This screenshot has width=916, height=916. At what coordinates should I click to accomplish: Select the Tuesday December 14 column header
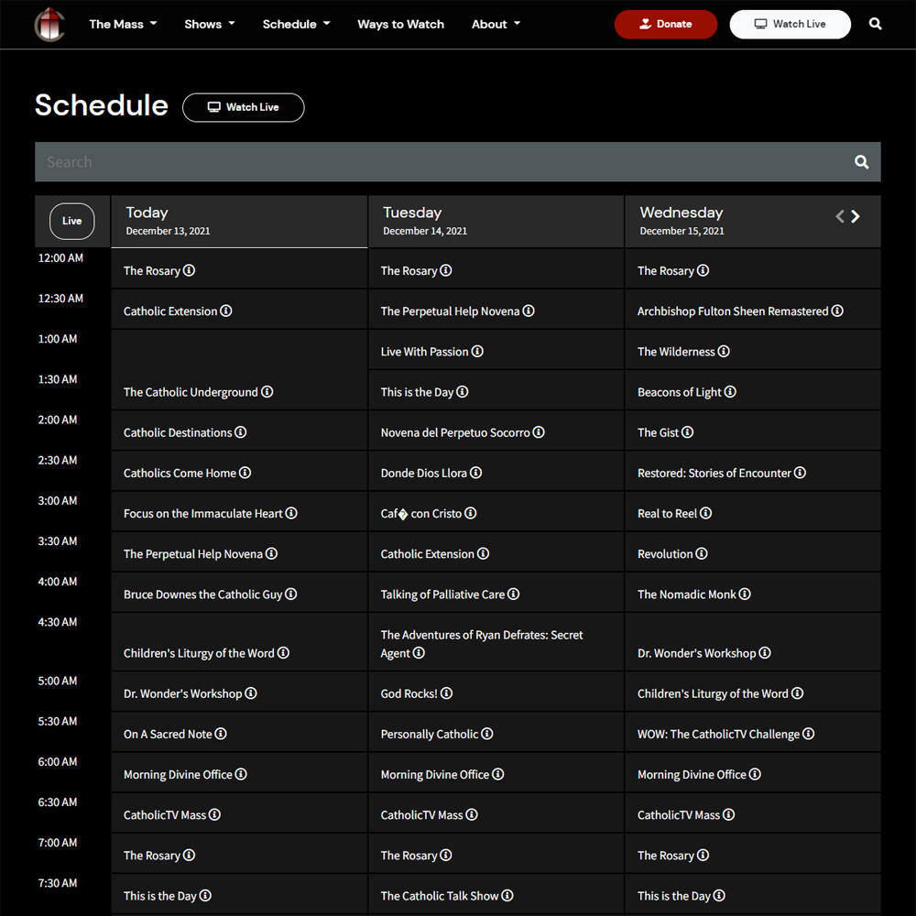pos(496,222)
